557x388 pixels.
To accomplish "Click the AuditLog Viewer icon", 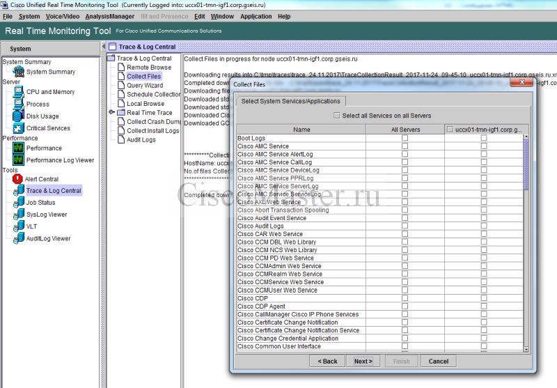I will [19, 238].
